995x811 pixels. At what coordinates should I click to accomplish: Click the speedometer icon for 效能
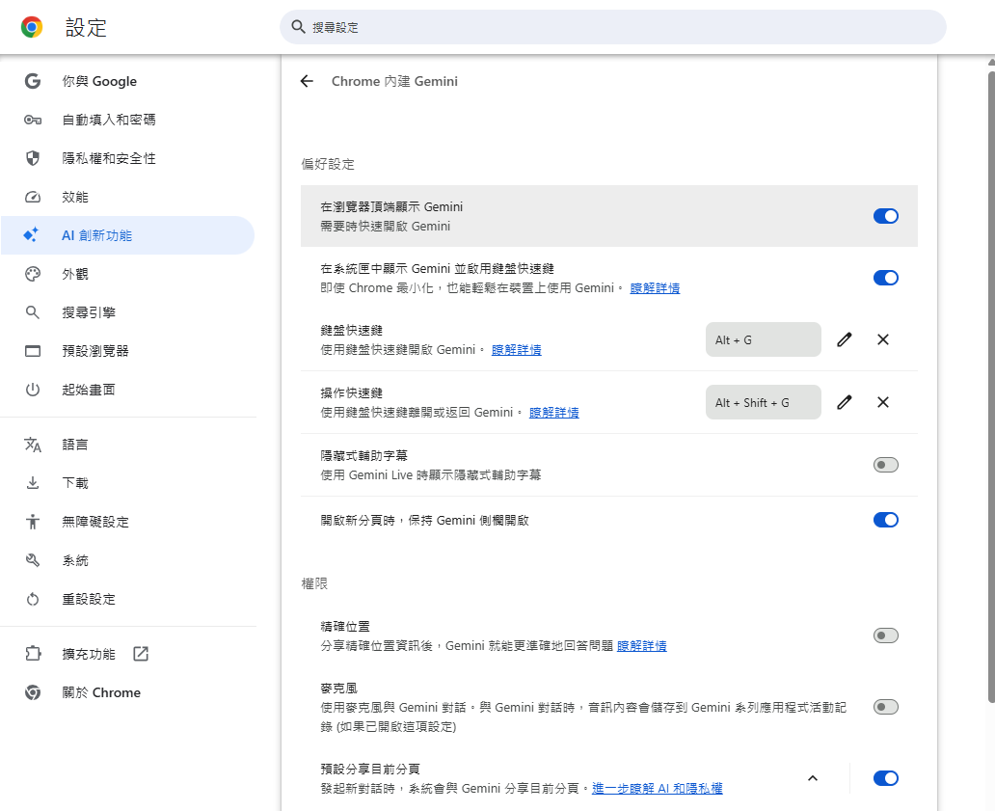click(x=33, y=198)
